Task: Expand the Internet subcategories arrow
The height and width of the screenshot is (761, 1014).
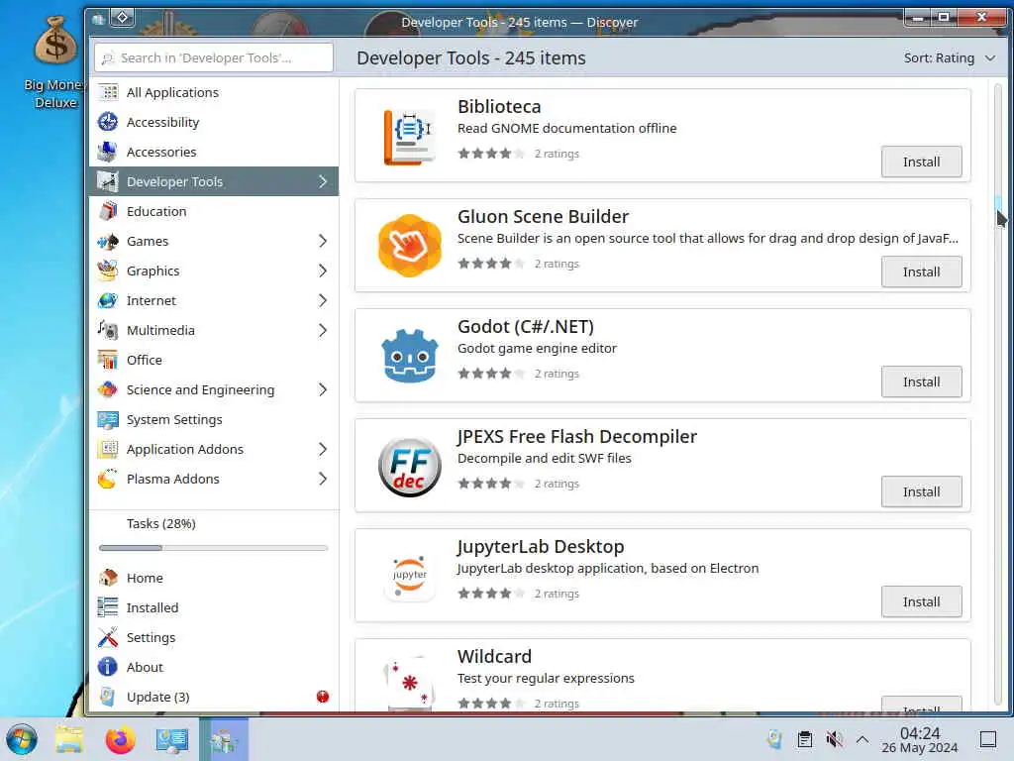Action: [x=323, y=301]
